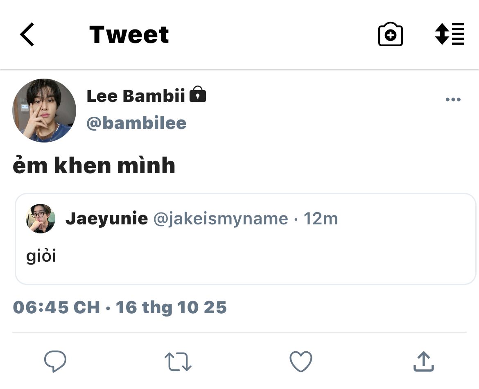Image resolution: width=479 pixels, height=389 pixels.
Task: Open the three-dot more options menu
Action: 453,100
